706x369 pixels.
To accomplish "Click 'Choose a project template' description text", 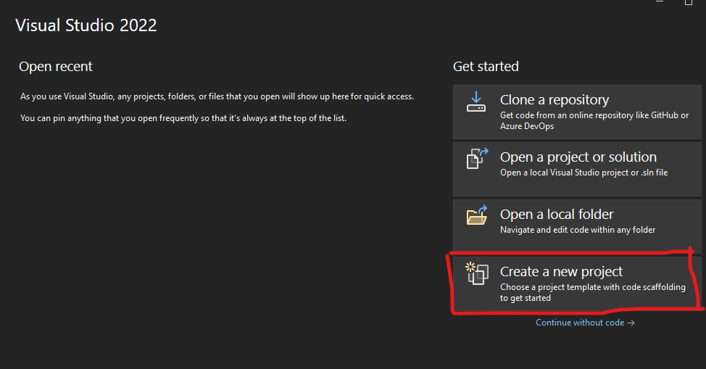I will click(x=592, y=292).
